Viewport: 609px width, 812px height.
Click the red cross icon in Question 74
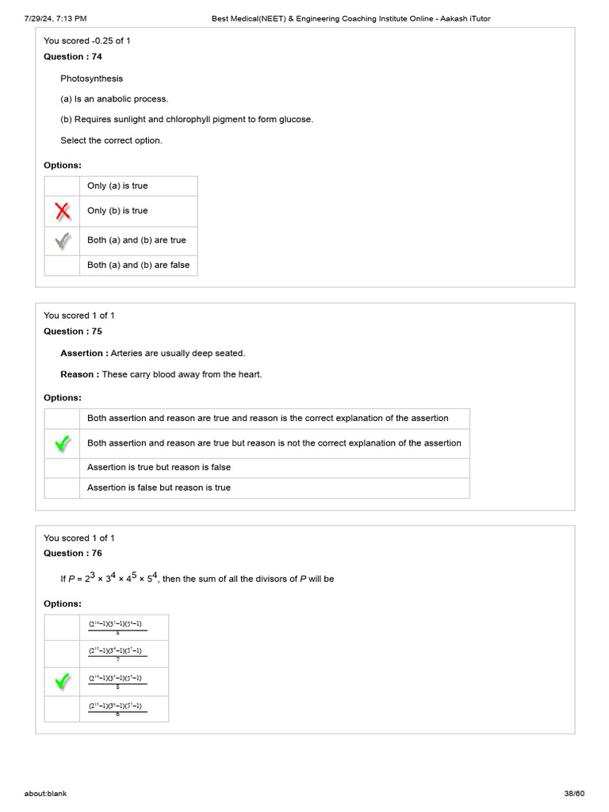click(x=62, y=211)
